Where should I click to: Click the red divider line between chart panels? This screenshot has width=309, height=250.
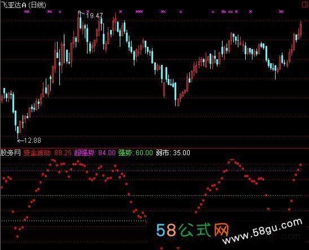tap(155, 148)
